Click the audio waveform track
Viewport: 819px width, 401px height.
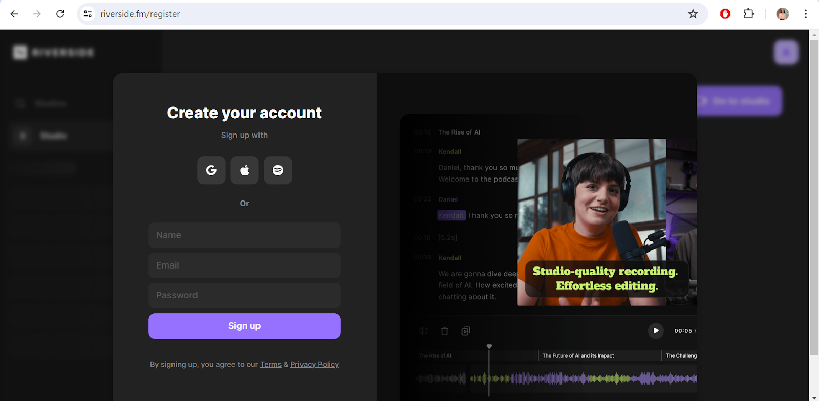pyautogui.click(x=556, y=379)
